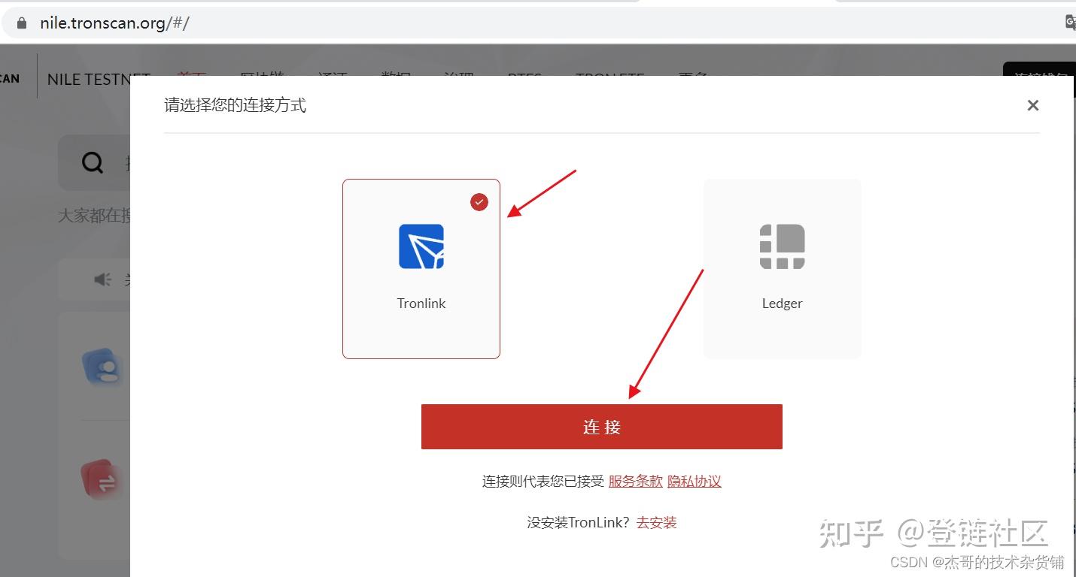This screenshot has height=577, width=1076.
Task: Select Ledger as the connection method
Action: coord(782,268)
